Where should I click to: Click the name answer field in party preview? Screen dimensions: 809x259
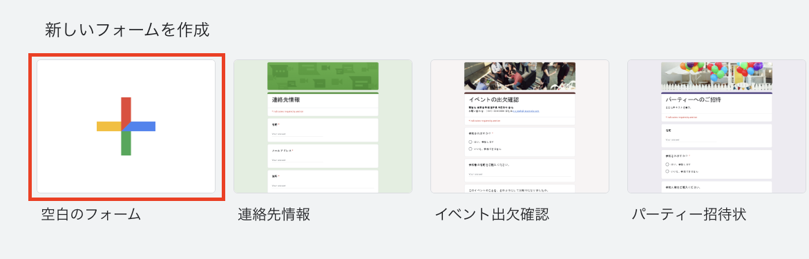691,140
